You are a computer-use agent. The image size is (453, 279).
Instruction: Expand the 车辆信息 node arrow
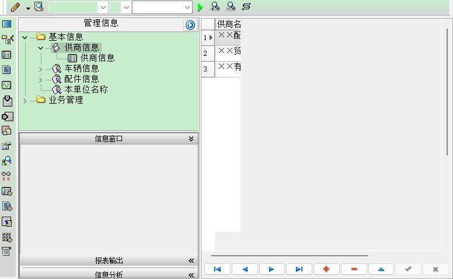point(40,69)
